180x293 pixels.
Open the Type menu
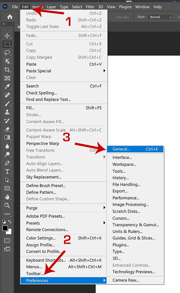(64, 7)
